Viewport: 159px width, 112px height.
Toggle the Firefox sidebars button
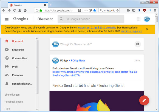pos(134,10)
